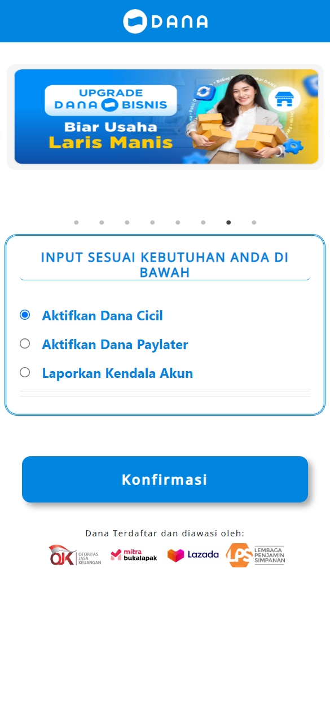The height and width of the screenshot is (714, 330).
Task: Select the fourth carousel pagination dot
Action: click(x=152, y=222)
